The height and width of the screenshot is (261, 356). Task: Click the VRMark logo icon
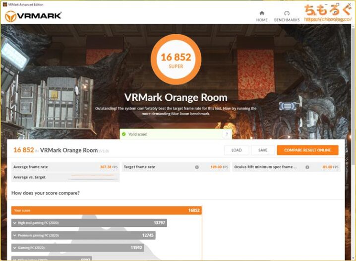[10, 16]
